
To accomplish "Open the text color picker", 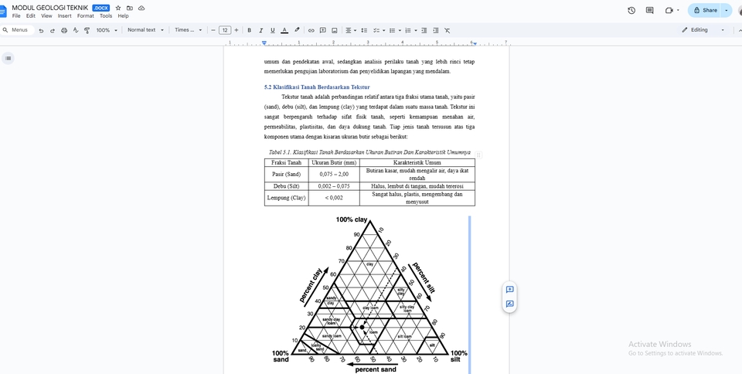I will click(x=284, y=30).
